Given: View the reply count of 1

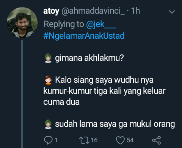Looking at the screenshot, I should tap(56, 140).
